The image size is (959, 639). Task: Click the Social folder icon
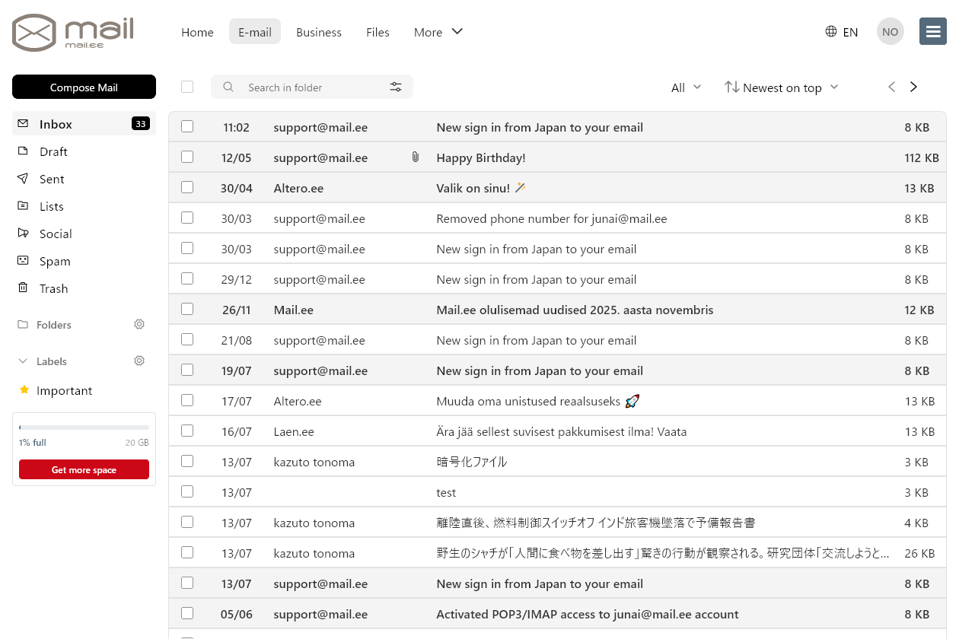23,233
